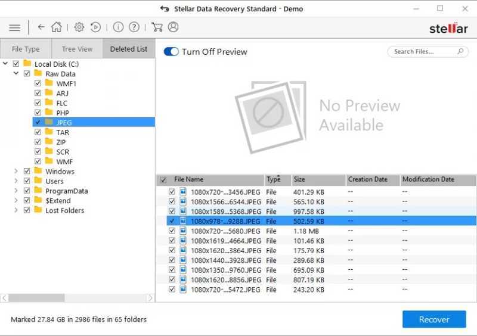Screen dimensions: 477x336
Task: Open the hamburger menu
Action: tap(15, 27)
